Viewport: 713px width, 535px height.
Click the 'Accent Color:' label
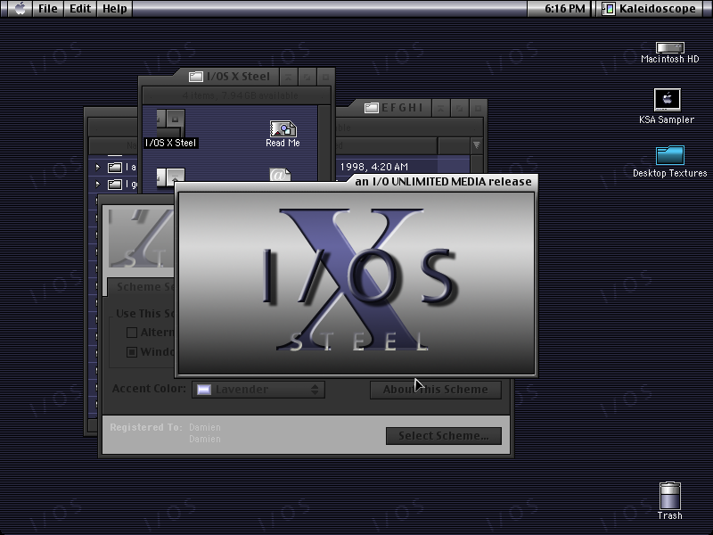[x=149, y=389]
